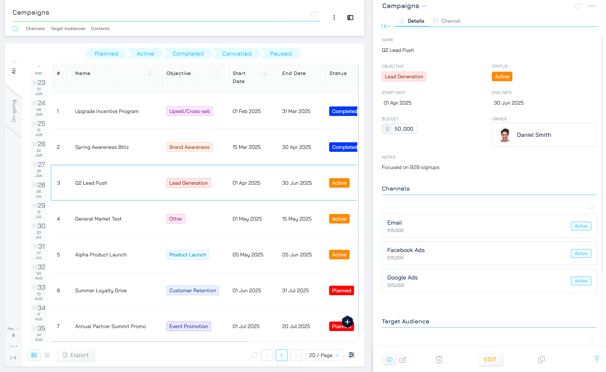Screen dimensions: 606x372
Task: Click the plus add-record floating button
Action: click(347, 322)
